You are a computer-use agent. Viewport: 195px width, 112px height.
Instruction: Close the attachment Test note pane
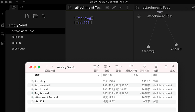(x=121, y=8)
